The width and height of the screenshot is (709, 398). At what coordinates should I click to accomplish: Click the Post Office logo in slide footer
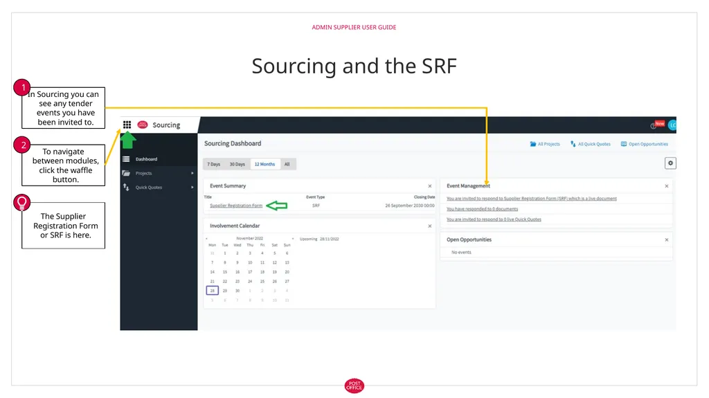tap(354, 386)
